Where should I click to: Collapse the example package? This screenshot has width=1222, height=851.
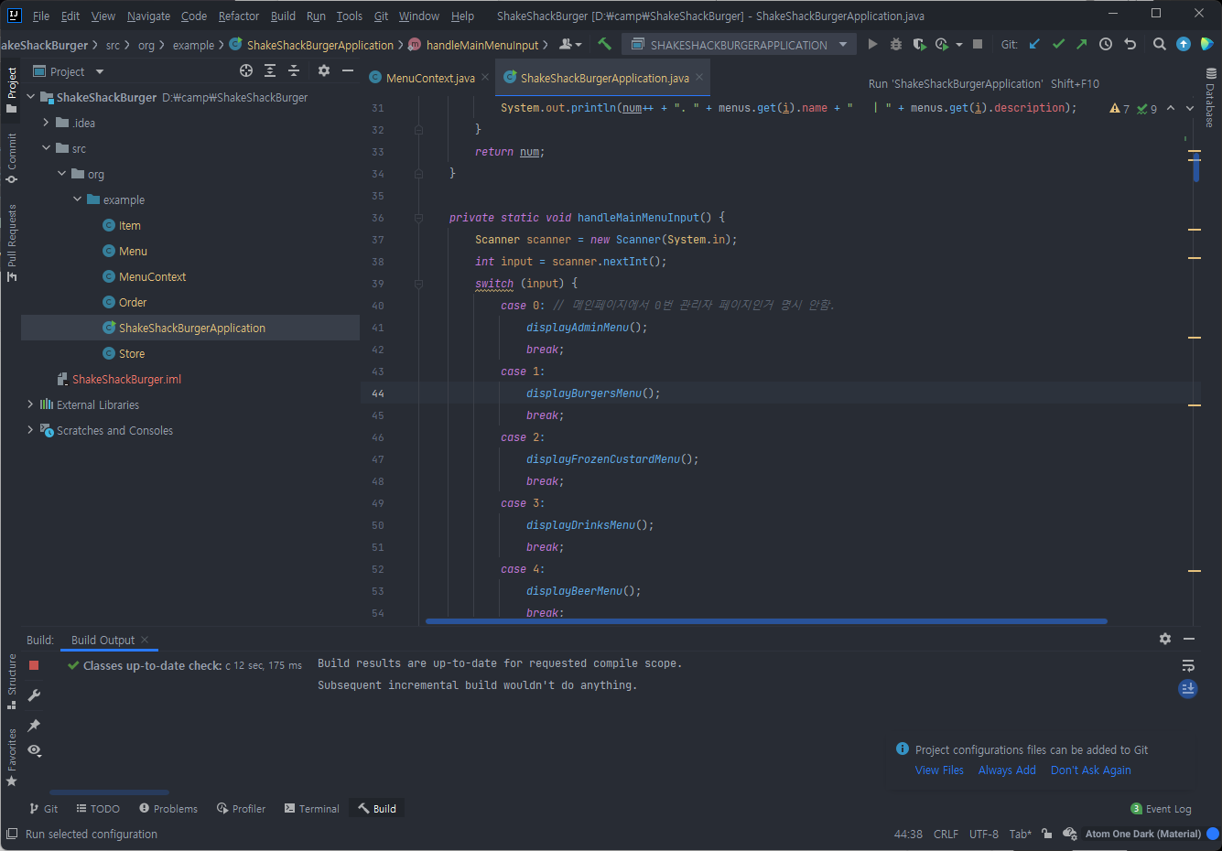(x=77, y=199)
